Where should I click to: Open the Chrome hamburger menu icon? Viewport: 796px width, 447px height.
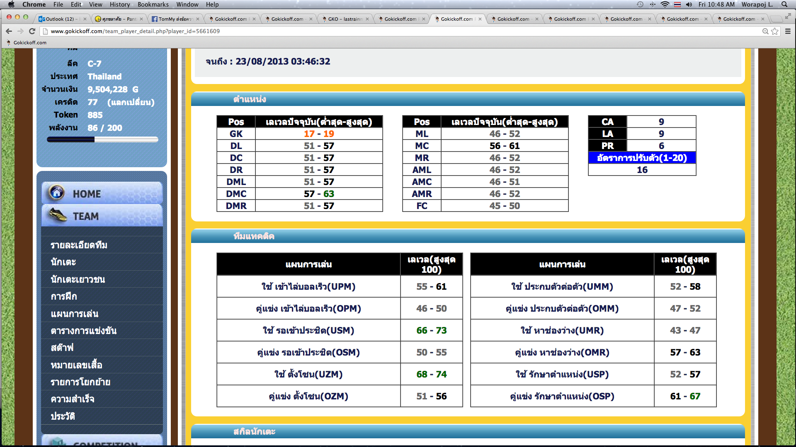point(788,31)
